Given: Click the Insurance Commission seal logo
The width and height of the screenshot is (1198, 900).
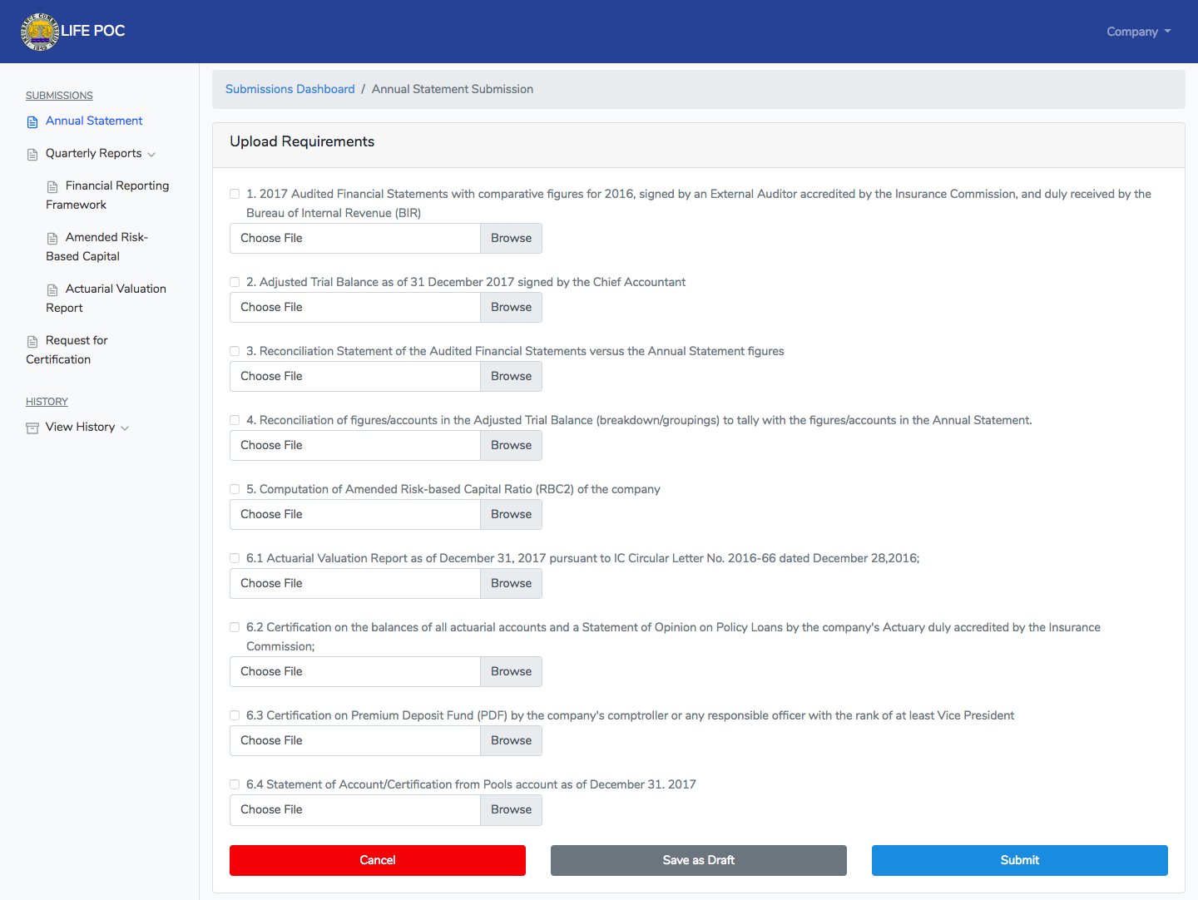Looking at the screenshot, I should [40, 32].
